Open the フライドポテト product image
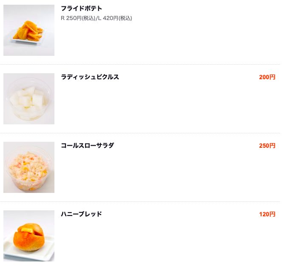The width and height of the screenshot is (282, 267). [29, 30]
